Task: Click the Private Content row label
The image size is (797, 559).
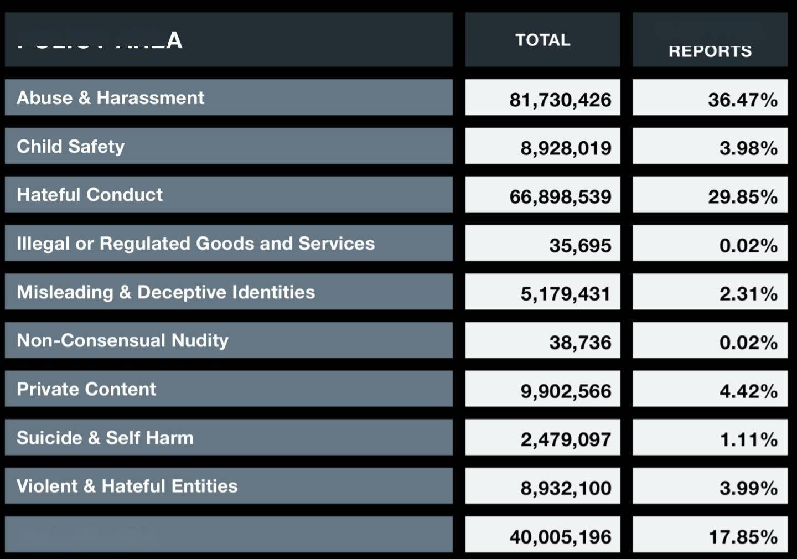Action: (x=86, y=389)
